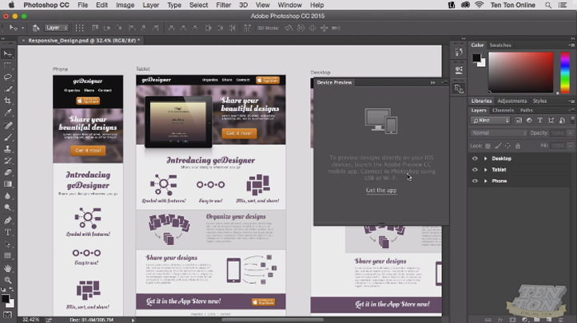
Task: Filter layers by adjustment icon
Action: [x=529, y=120]
